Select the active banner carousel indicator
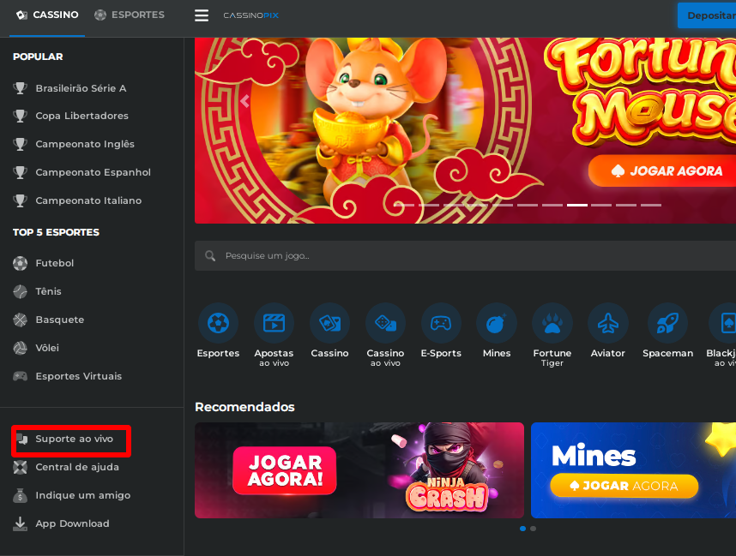This screenshot has height=556, width=736. pyautogui.click(x=576, y=205)
